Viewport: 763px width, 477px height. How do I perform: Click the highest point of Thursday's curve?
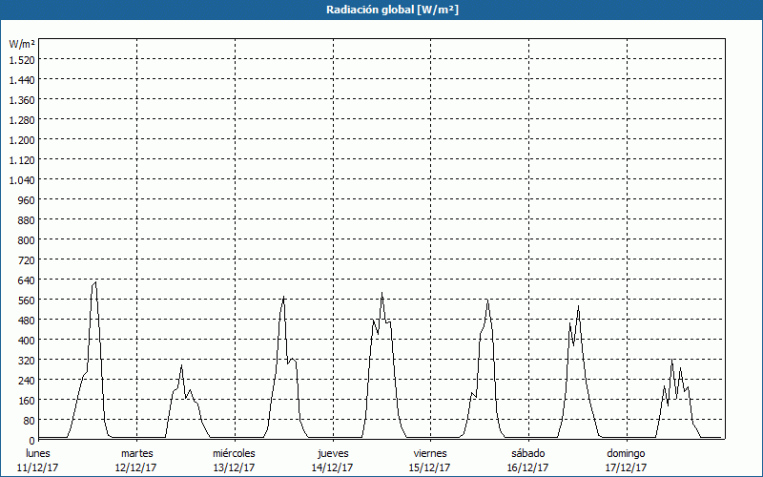point(381,293)
